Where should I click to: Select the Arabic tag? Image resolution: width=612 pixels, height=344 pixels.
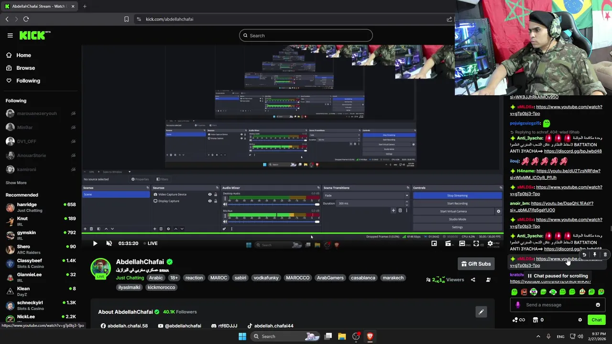pyautogui.click(x=156, y=278)
